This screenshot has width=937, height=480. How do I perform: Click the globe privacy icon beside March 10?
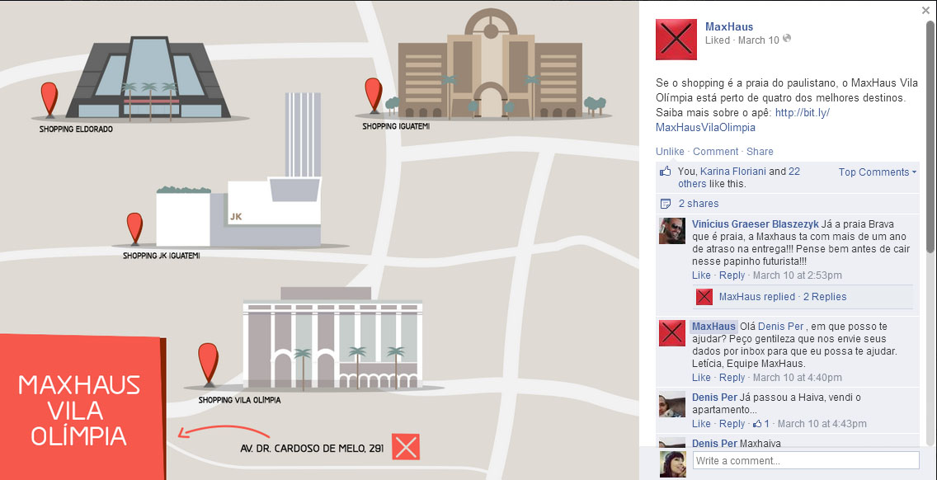(786, 39)
